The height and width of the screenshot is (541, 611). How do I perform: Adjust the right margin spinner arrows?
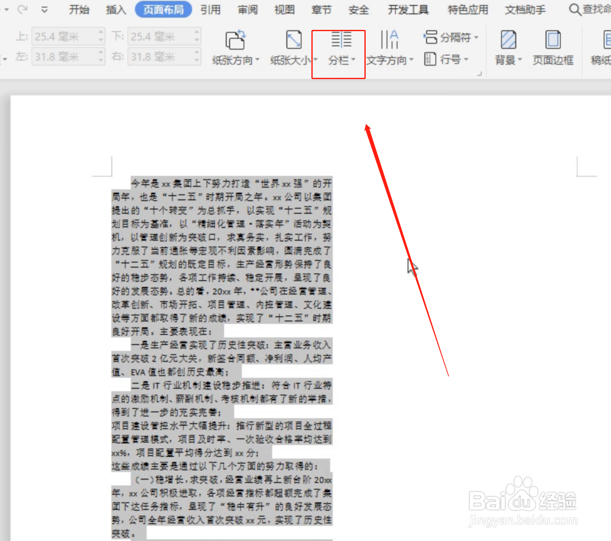point(197,56)
